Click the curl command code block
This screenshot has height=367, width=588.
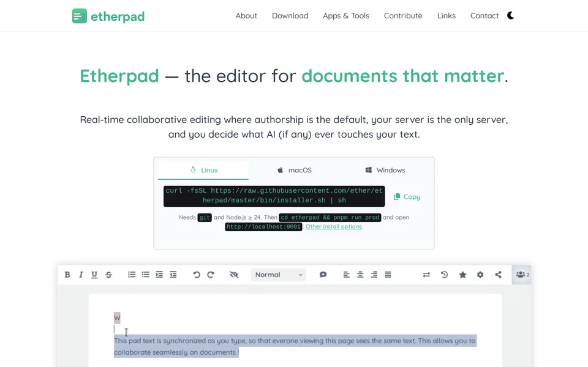tap(274, 196)
